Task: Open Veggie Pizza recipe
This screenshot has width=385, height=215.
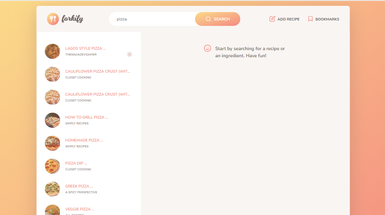Action: tap(89, 209)
